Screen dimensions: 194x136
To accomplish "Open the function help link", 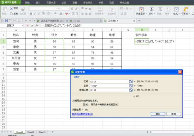I will click(82, 114).
